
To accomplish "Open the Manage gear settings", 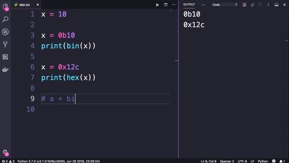I will (5, 152).
